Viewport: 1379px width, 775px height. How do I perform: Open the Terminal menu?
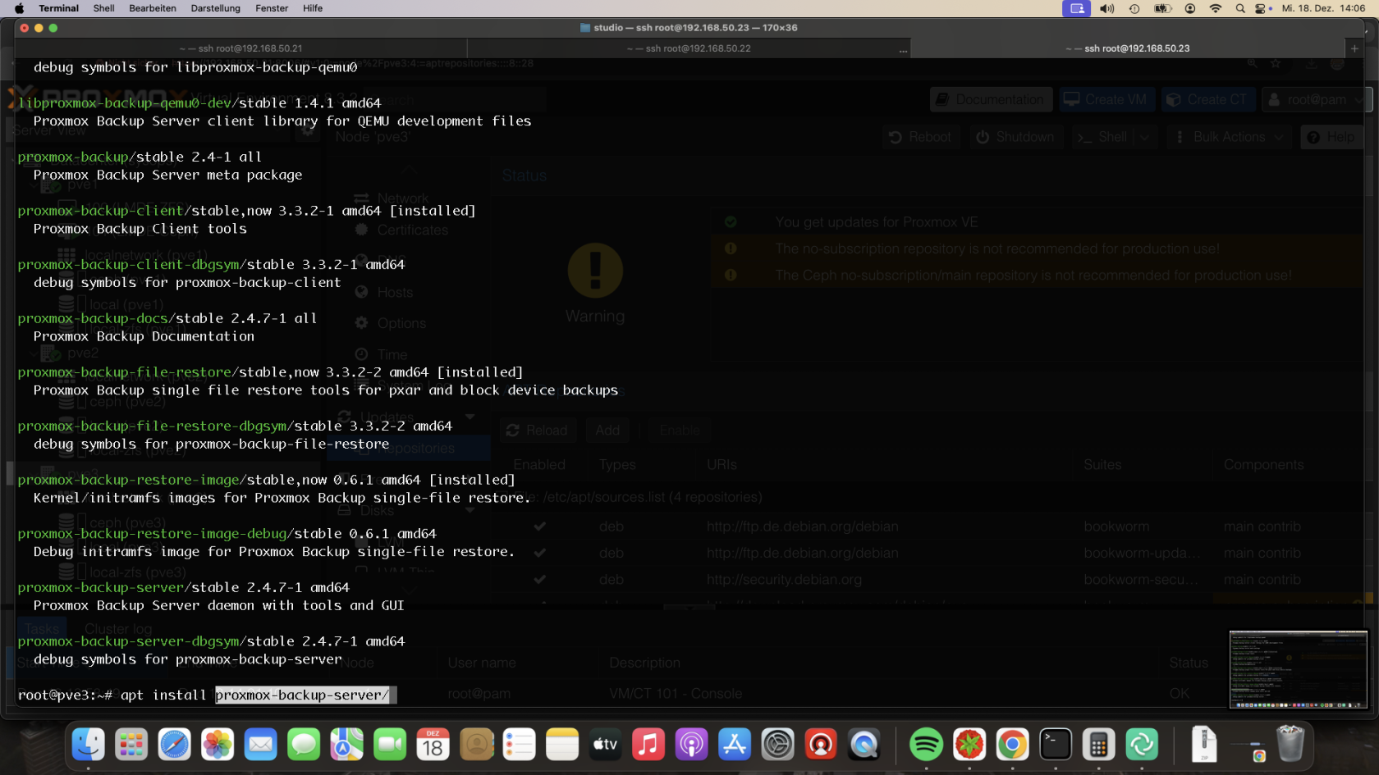[x=58, y=8]
